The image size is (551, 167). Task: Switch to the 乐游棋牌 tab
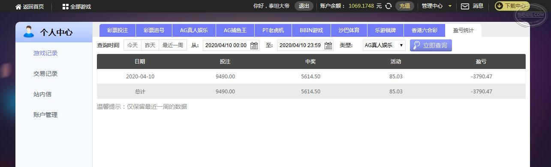(385, 30)
